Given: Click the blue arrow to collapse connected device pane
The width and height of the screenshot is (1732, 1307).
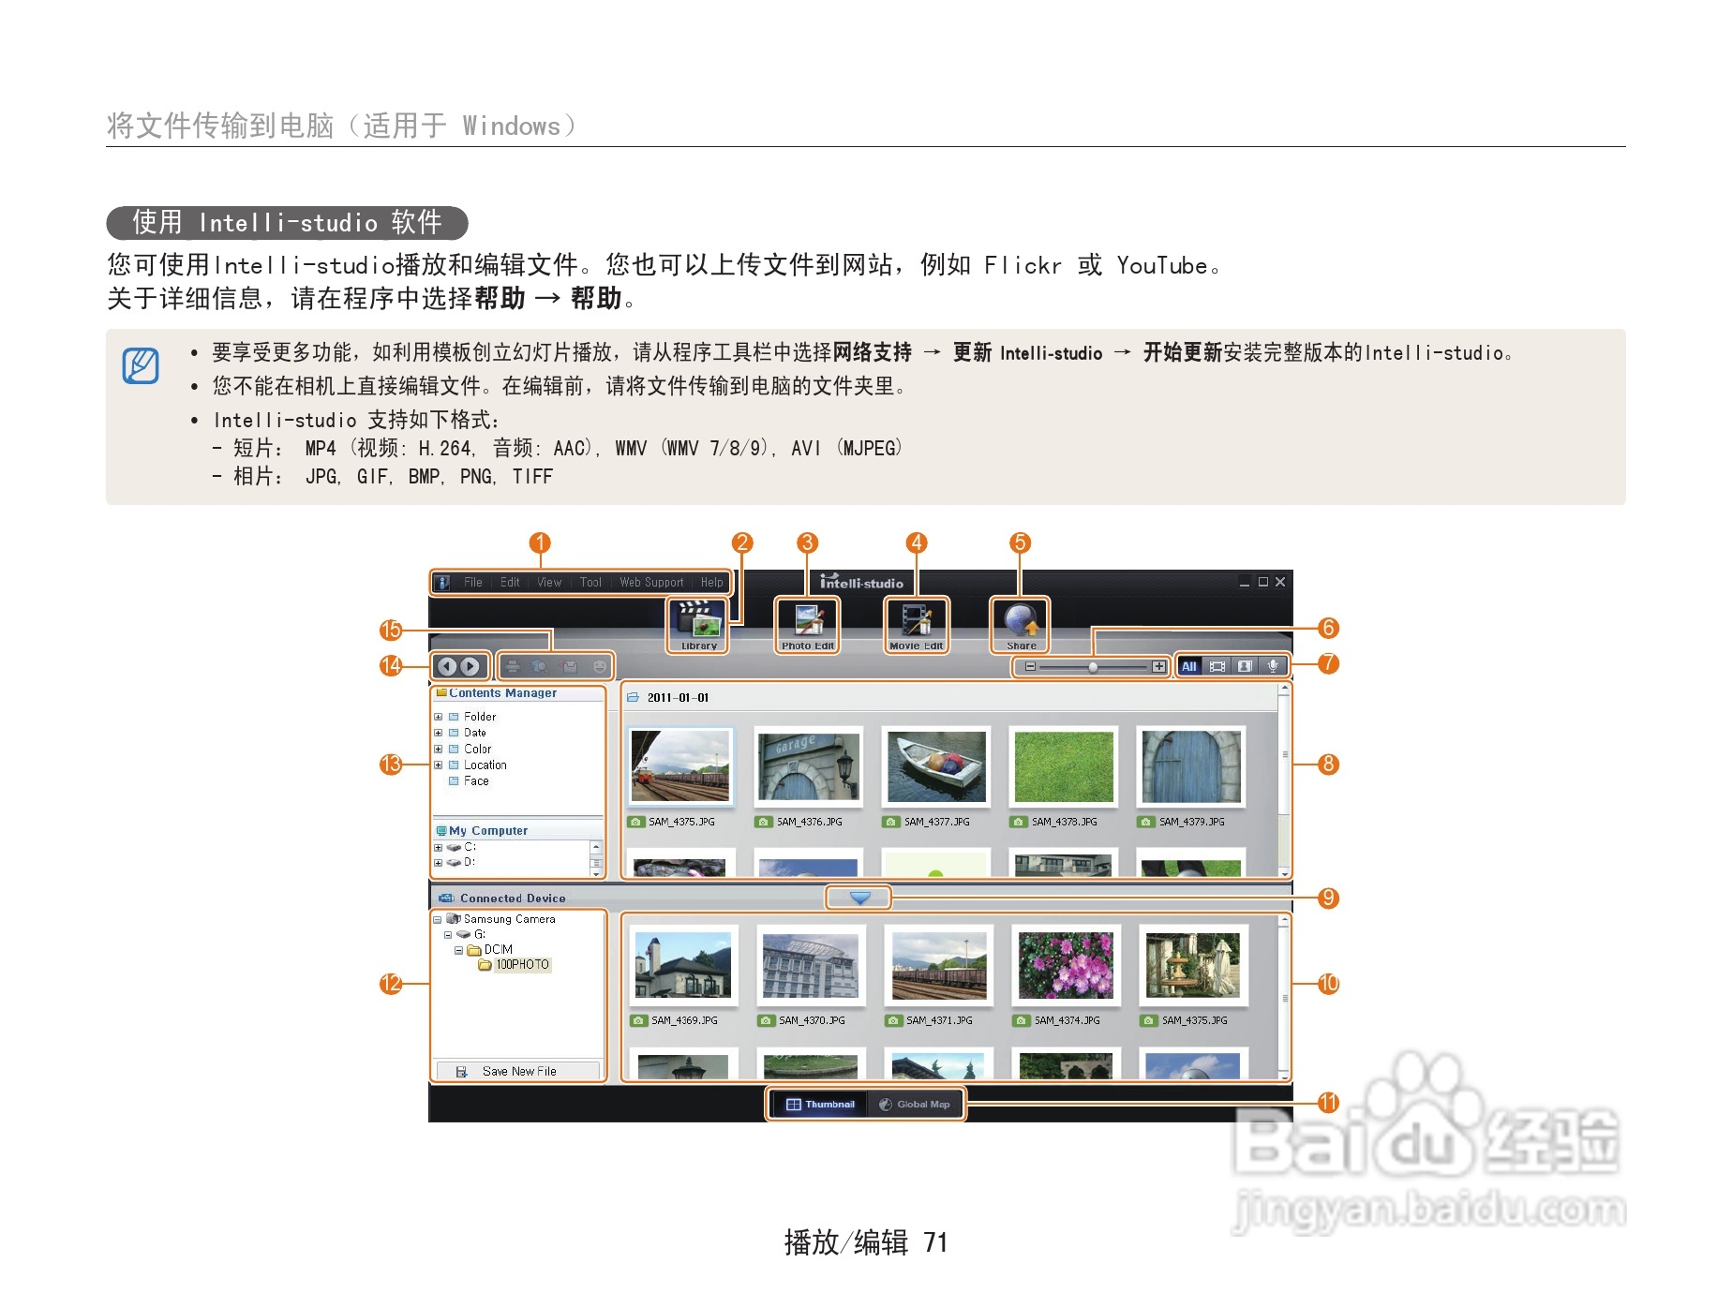Looking at the screenshot, I should (x=859, y=898).
